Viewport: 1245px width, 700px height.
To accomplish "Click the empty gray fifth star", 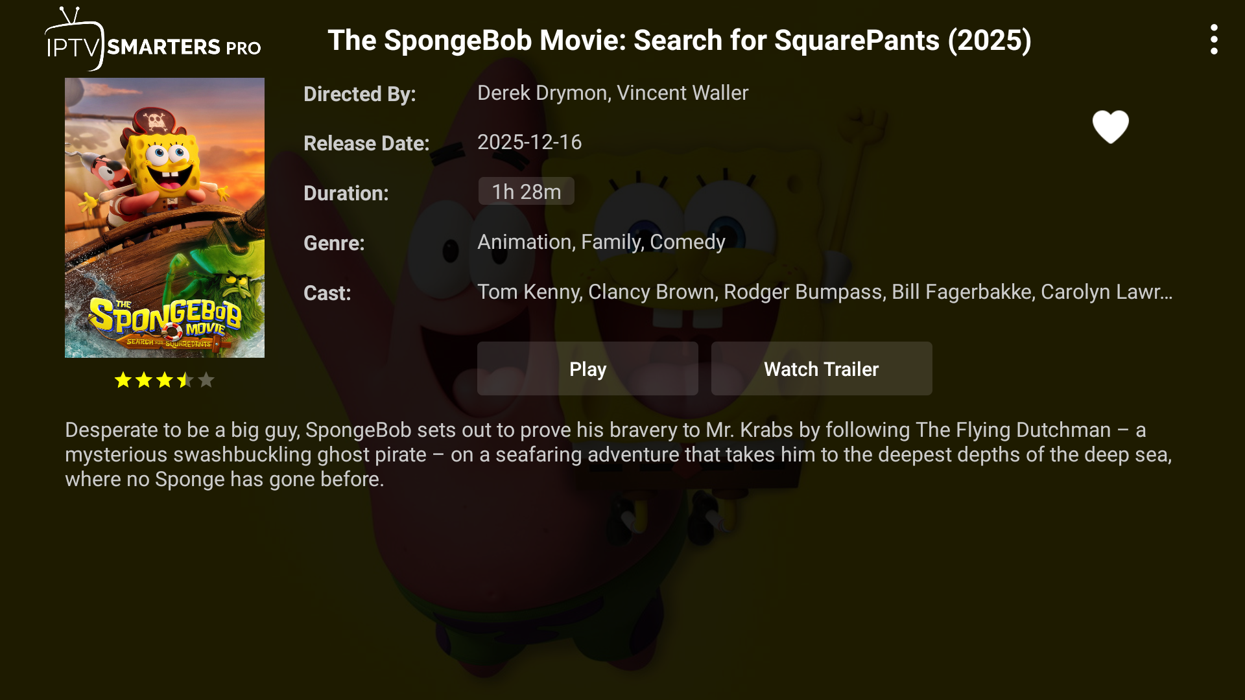I will tap(206, 380).
